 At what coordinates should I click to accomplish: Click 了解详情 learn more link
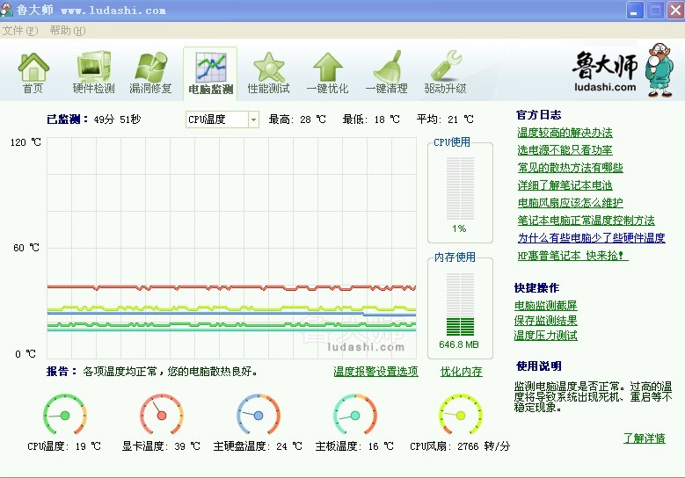[645, 438]
